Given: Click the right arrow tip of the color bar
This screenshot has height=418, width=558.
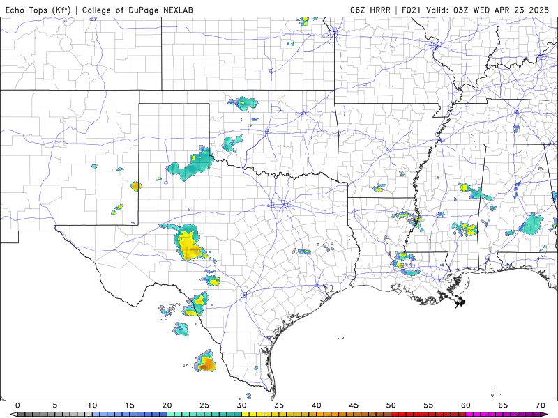Looking at the screenshot, I should [545, 415].
